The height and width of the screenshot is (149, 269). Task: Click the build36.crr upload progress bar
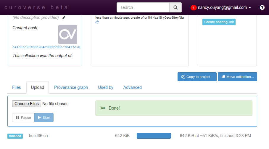tap(154, 136)
